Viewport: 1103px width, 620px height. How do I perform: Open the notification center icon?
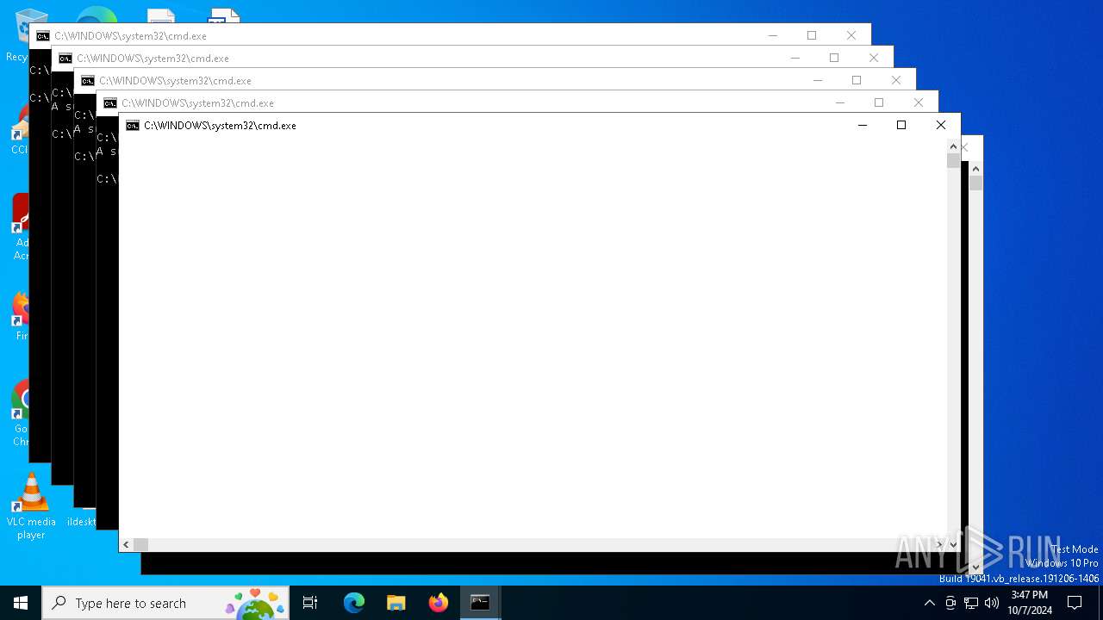[1075, 603]
